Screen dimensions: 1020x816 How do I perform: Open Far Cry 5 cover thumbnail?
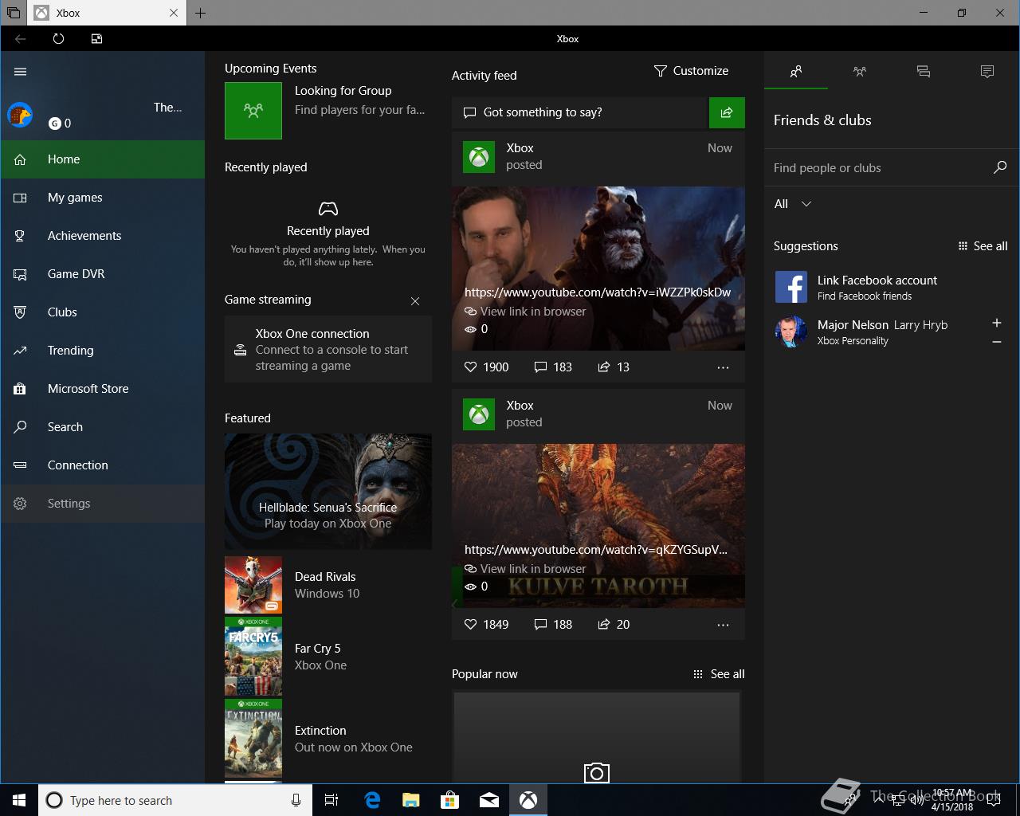click(253, 657)
